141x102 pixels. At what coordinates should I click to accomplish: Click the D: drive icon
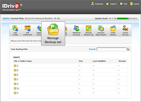(15, 70)
